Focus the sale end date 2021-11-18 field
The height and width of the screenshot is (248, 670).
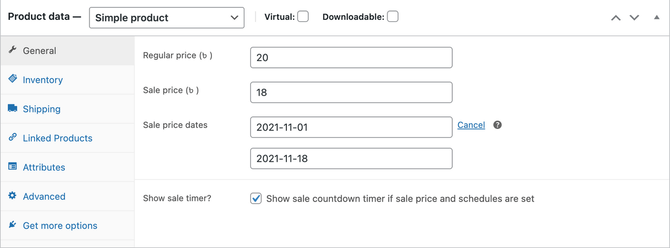tap(351, 159)
